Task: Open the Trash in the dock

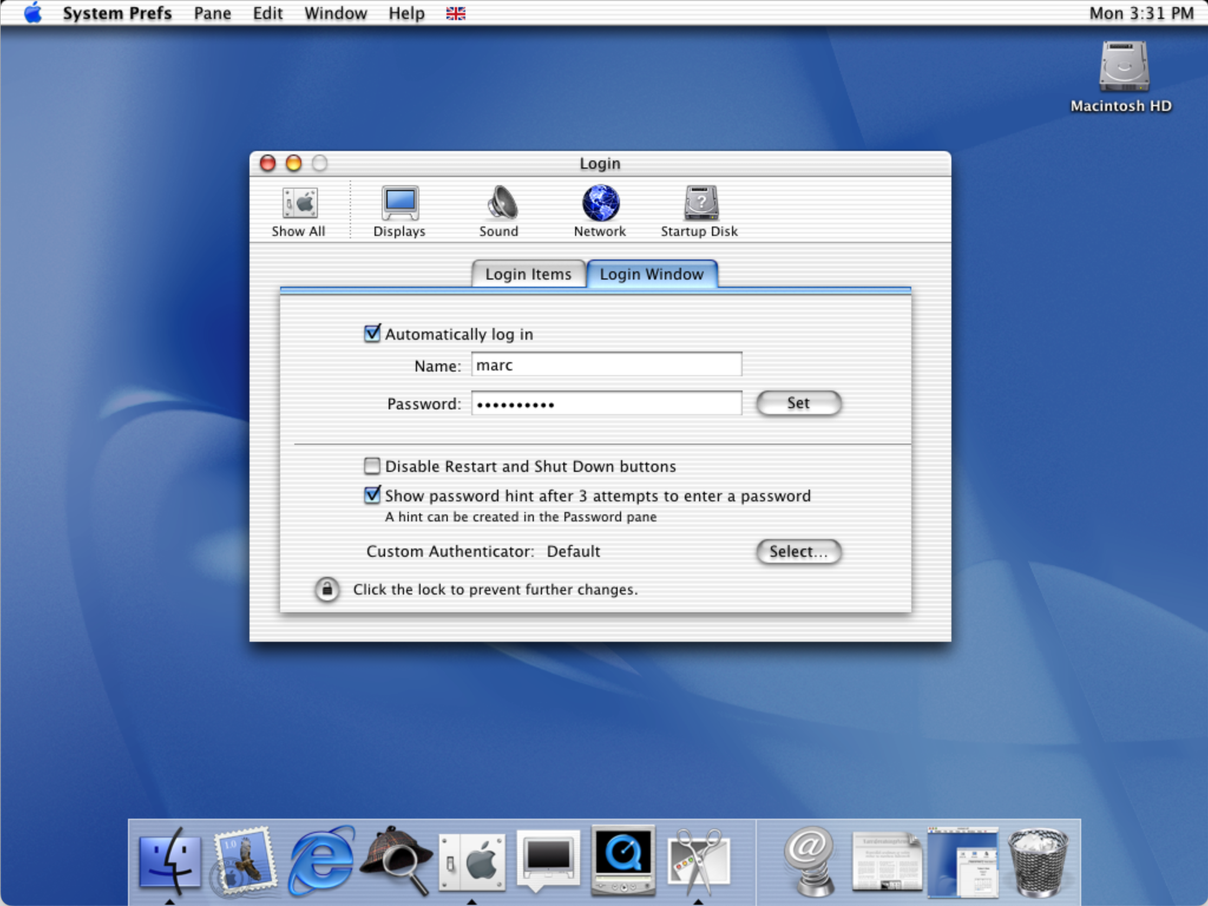Action: point(1038,861)
